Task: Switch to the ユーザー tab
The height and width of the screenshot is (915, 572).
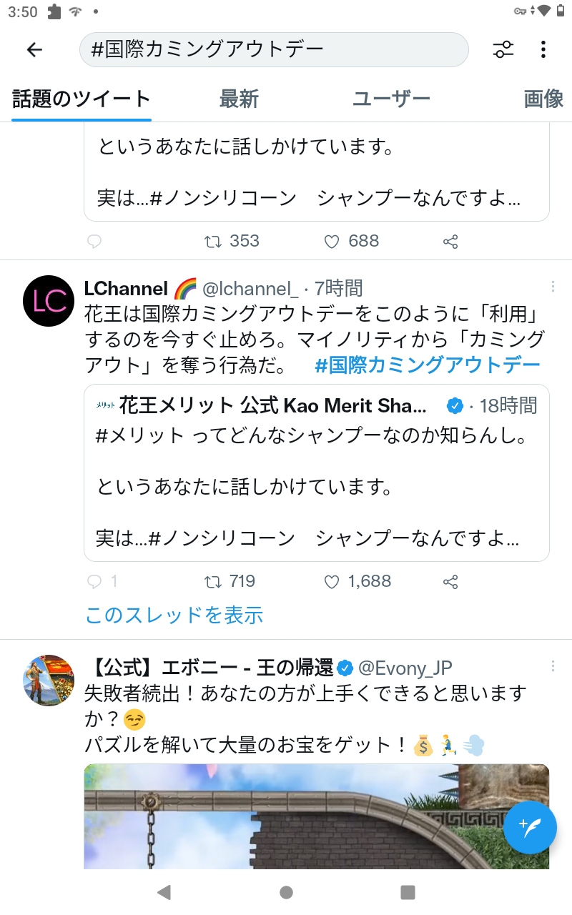Action: pos(391,99)
